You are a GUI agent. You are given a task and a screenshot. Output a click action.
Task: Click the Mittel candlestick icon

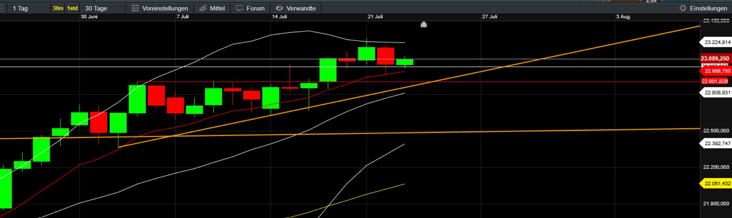(203, 8)
